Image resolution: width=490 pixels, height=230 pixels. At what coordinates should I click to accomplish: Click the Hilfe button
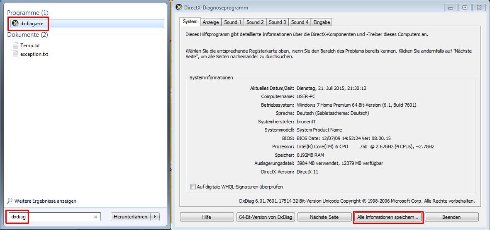click(x=207, y=217)
